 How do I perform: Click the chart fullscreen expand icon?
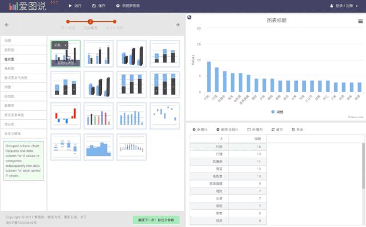[190, 17]
